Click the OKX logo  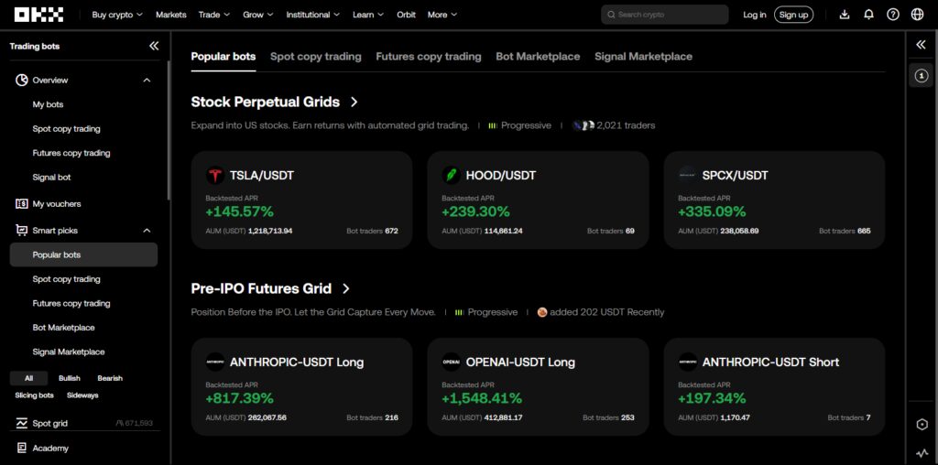click(38, 15)
